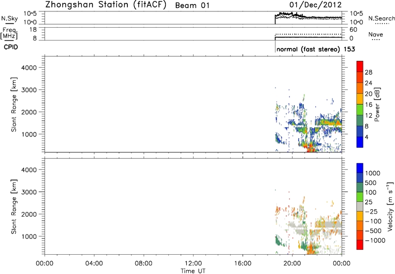395x274 pixels.
Task: Select the "Beam 01" label
Action: 192,5
